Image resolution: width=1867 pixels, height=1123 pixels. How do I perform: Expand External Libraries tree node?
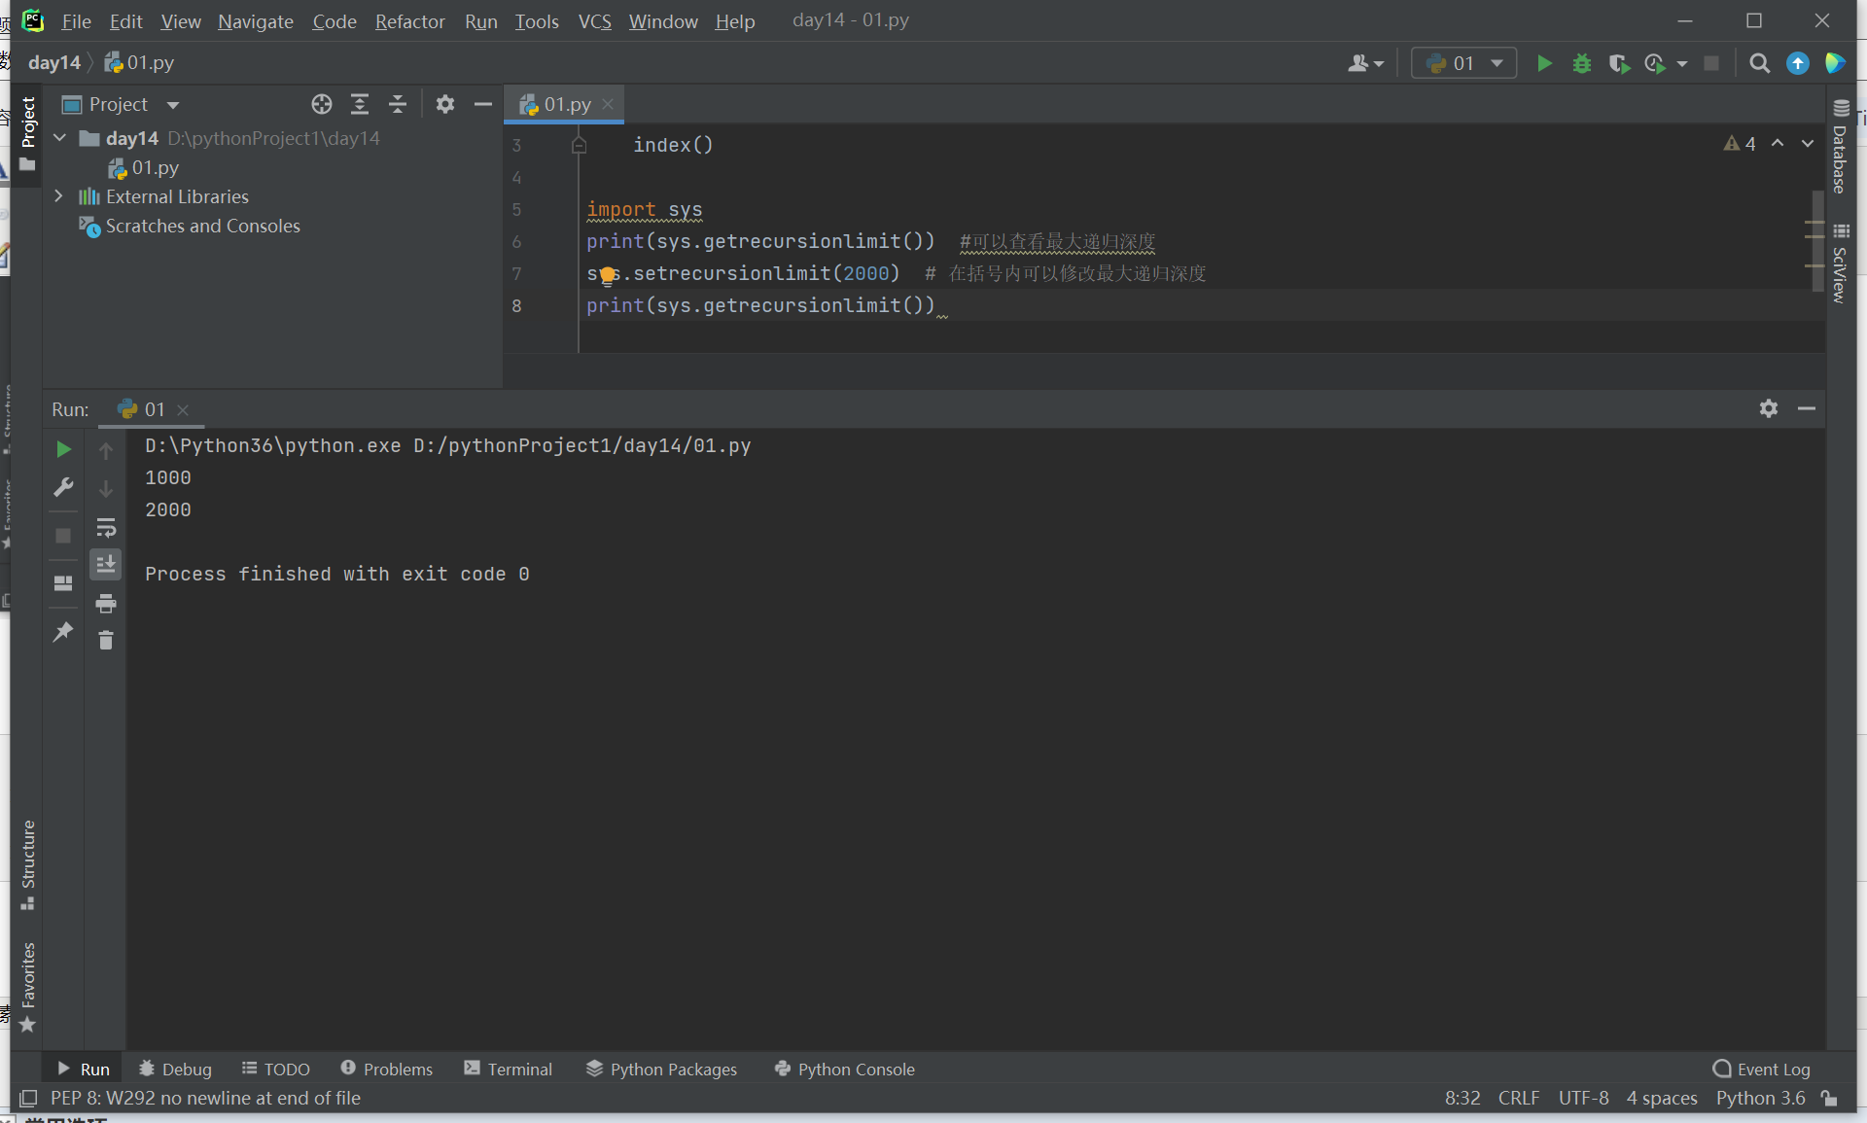(x=58, y=196)
